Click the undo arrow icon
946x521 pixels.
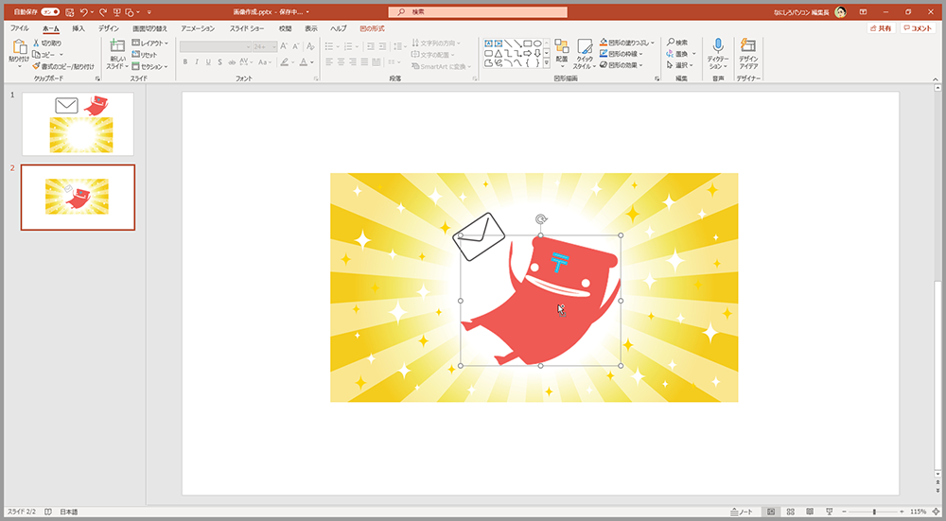(84, 12)
